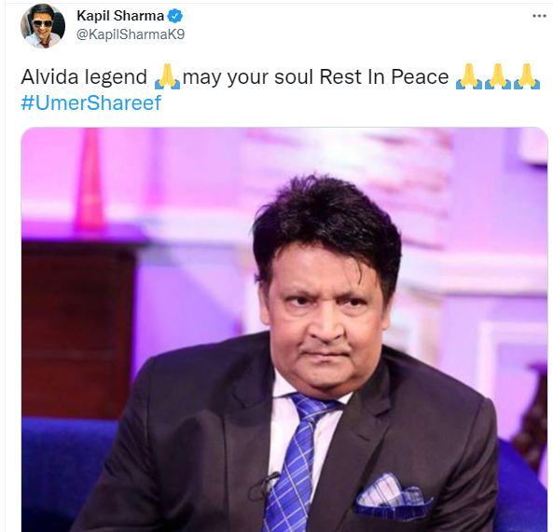Screen dimensions: 553x532
Task: Click the words "Alvida legend"
Action: tap(84, 76)
